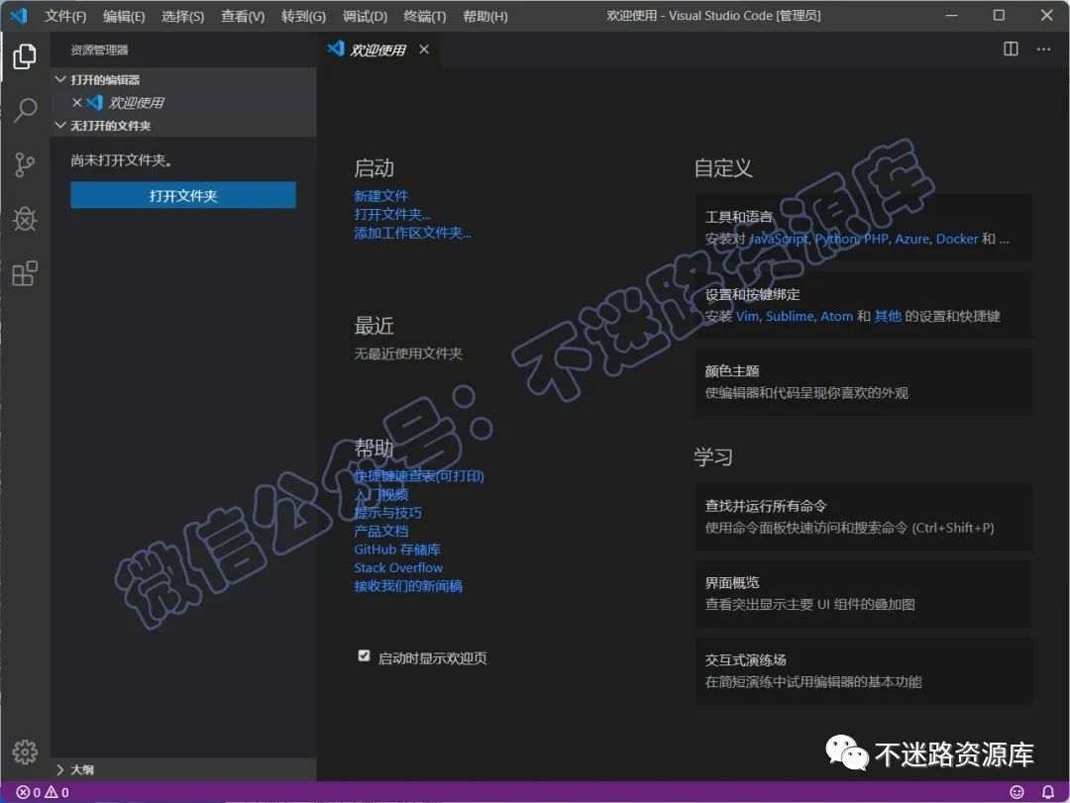
Task: Open the 颜色主题 card
Action: click(863, 382)
